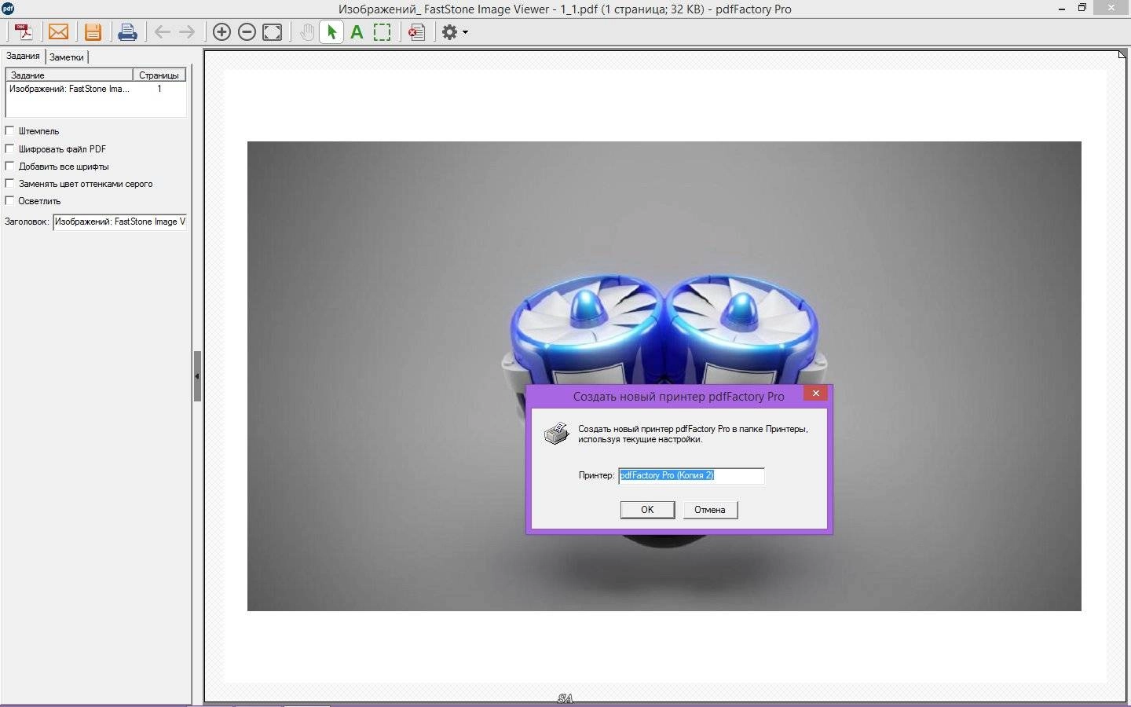Image resolution: width=1131 pixels, height=707 pixels.
Task: Enable the Осветлить checkbox
Action: coord(10,200)
